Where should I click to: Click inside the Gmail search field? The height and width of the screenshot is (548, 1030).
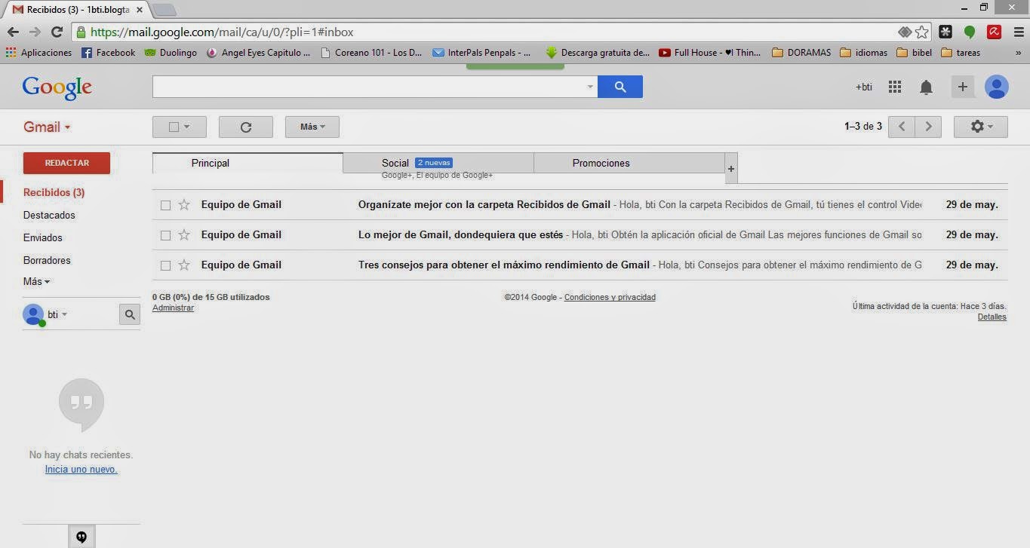click(369, 87)
